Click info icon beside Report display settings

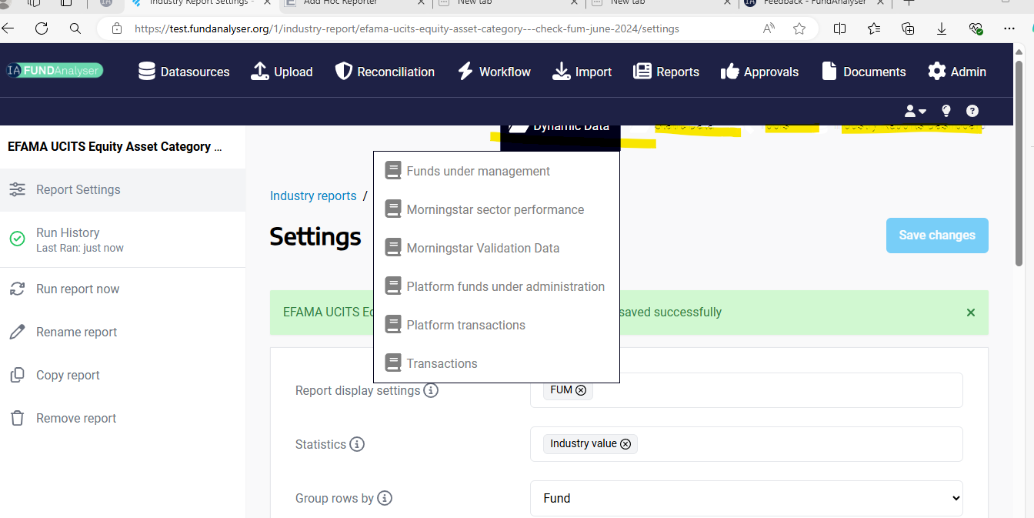(432, 390)
